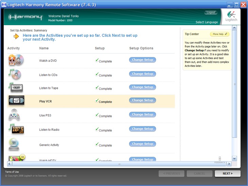Select the 'Listen to Radio' name text
Image resolution: width=248 pixels, height=186 pixels.
pos(49,130)
